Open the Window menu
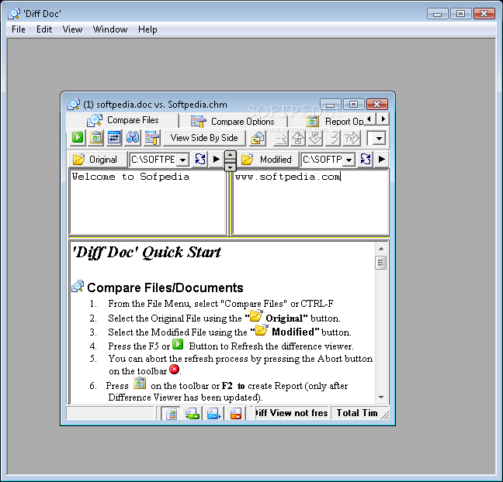Viewport: 503px width, 482px height. click(x=110, y=29)
